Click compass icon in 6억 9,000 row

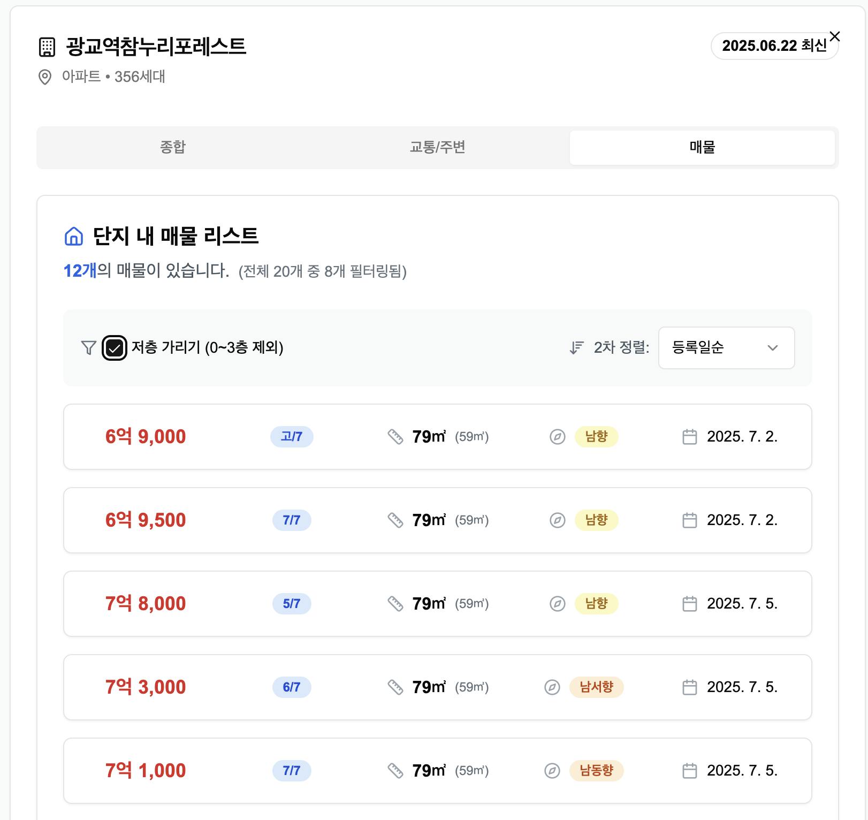pyautogui.click(x=558, y=437)
